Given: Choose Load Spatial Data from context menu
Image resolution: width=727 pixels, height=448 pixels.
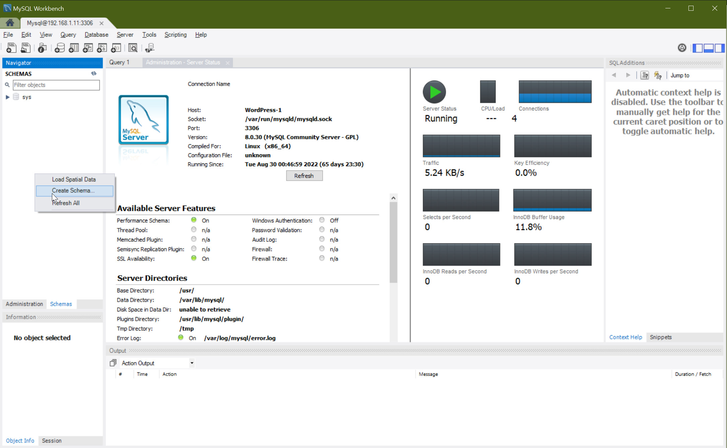Looking at the screenshot, I should pyautogui.click(x=74, y=179).
